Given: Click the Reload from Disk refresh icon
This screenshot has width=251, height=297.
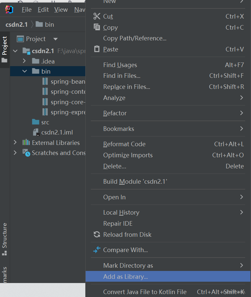Looking at the screenshot, I should pyautogui.click(x=96, y=234).
